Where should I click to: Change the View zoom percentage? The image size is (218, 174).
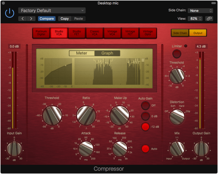click(195, 18)
